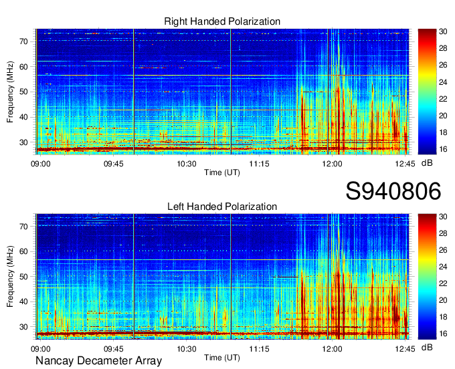Click the 26 dB value on bottom colorbar

pyautogui.click(x=443, y=250)
